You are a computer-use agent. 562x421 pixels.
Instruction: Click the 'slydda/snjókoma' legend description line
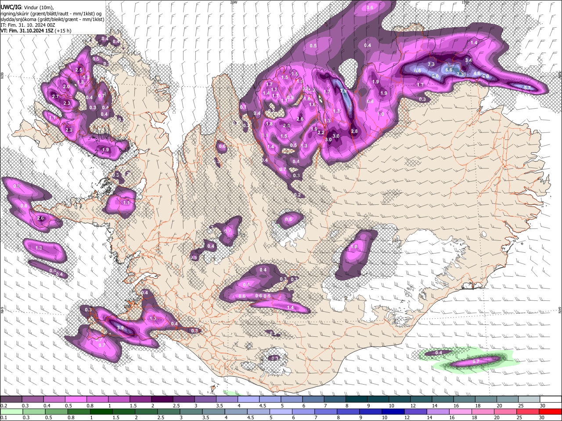click(52, 19)
